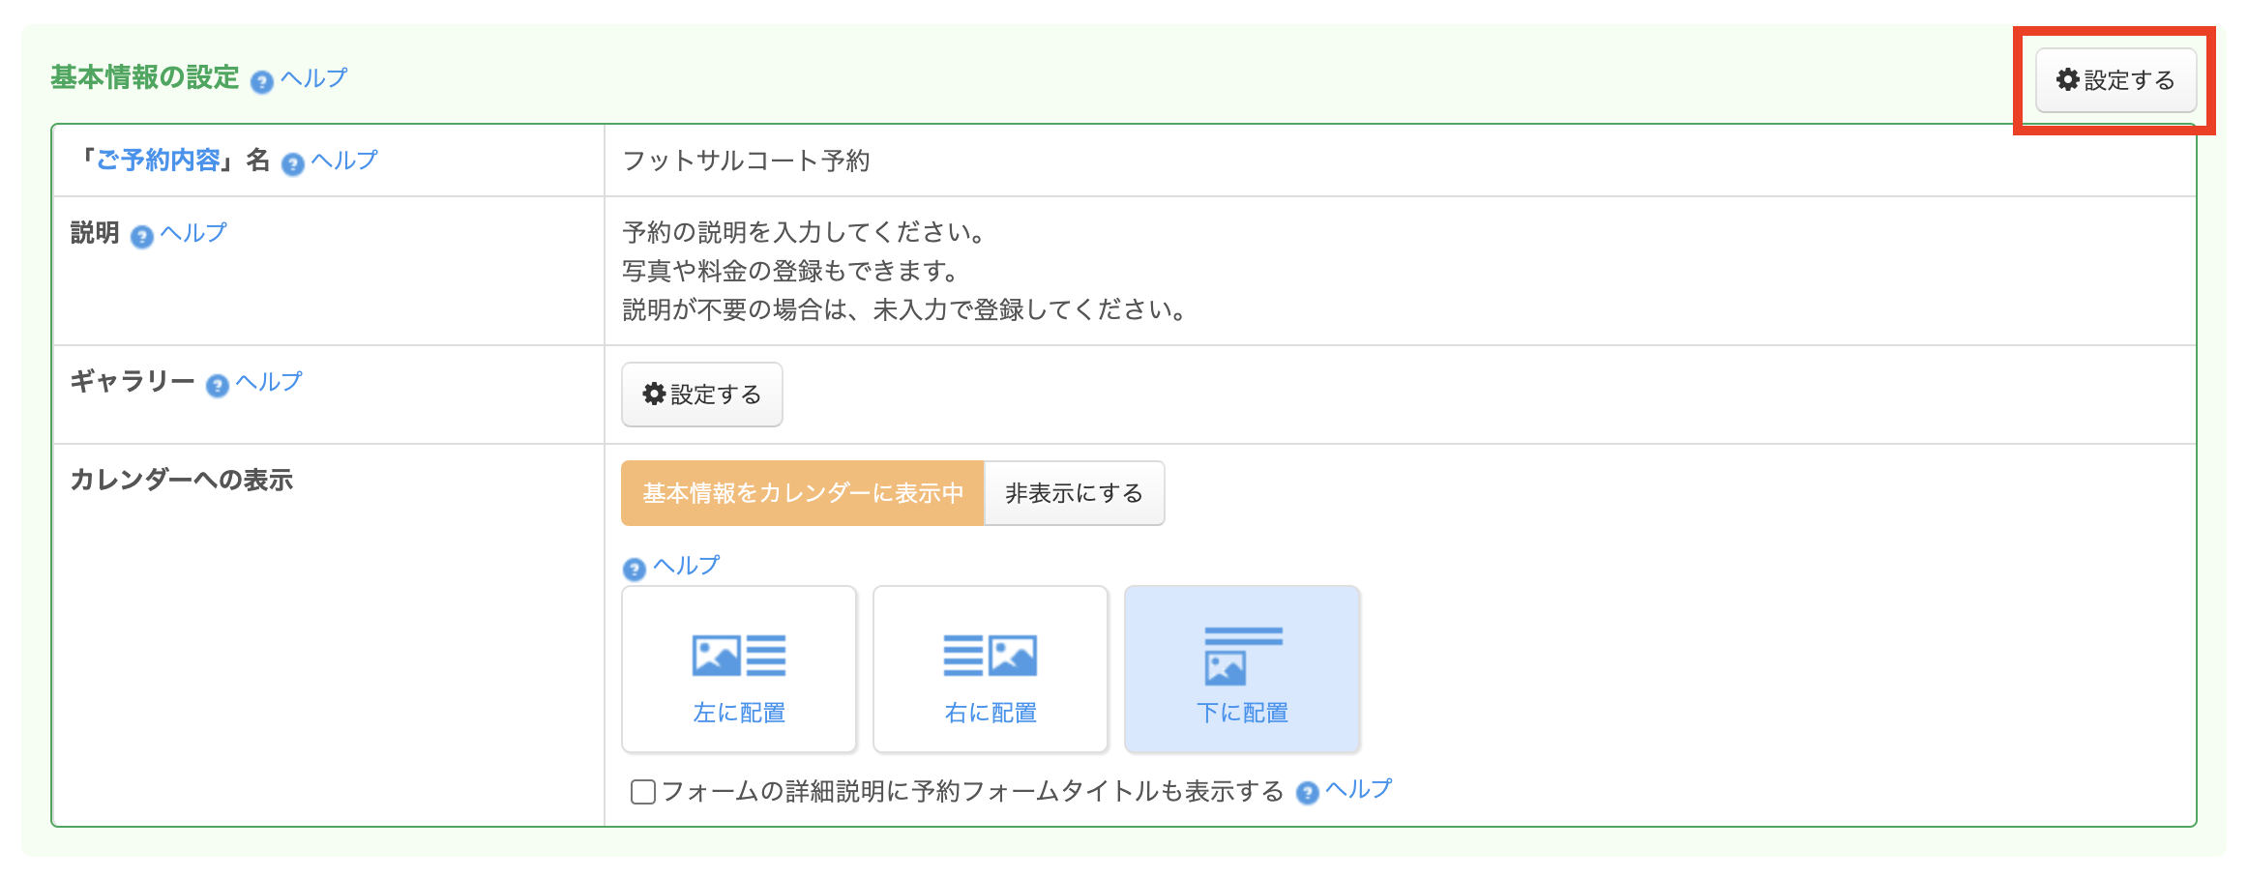
Task: Select the 左に配置 layout icon
Action: coord(738,657)
